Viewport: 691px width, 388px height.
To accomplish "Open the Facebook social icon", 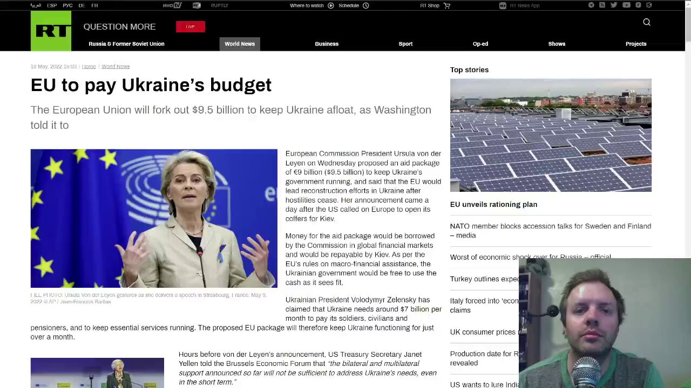I will (x=638, y=5).
